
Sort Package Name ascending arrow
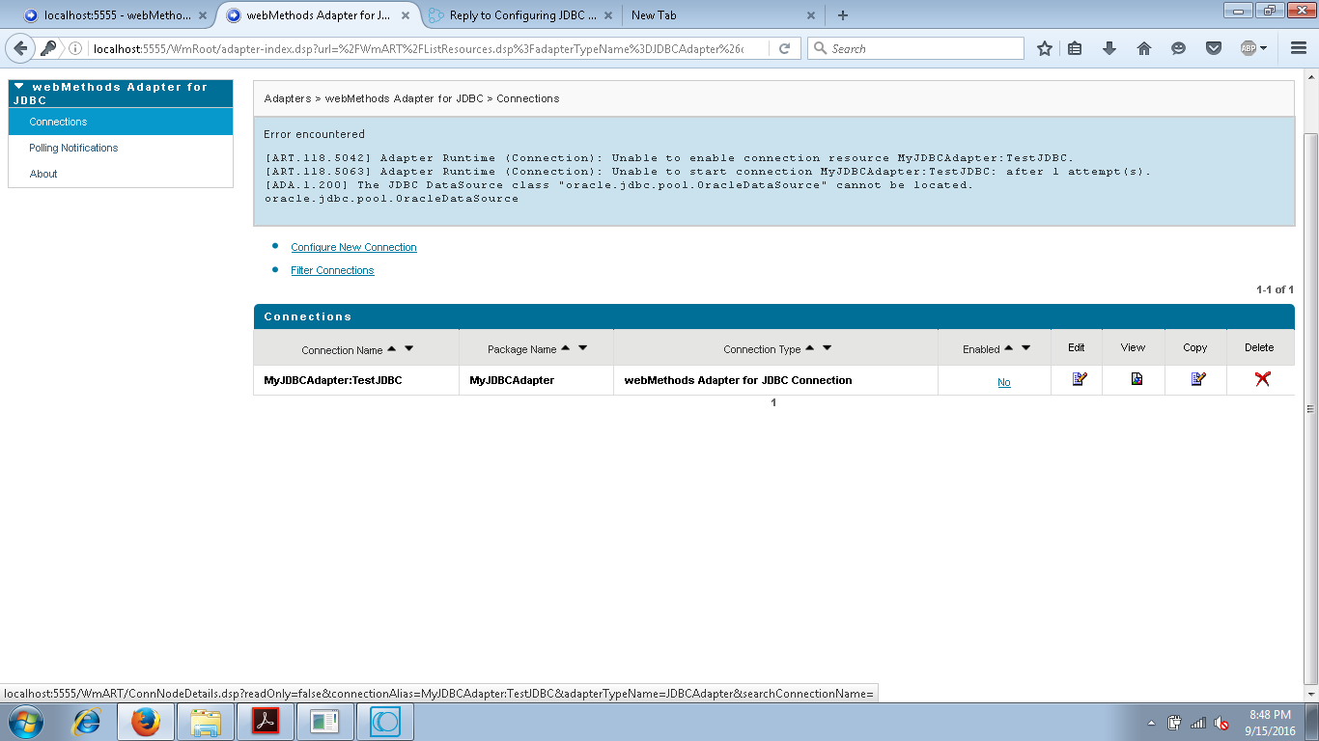click(x=565, y=348)
